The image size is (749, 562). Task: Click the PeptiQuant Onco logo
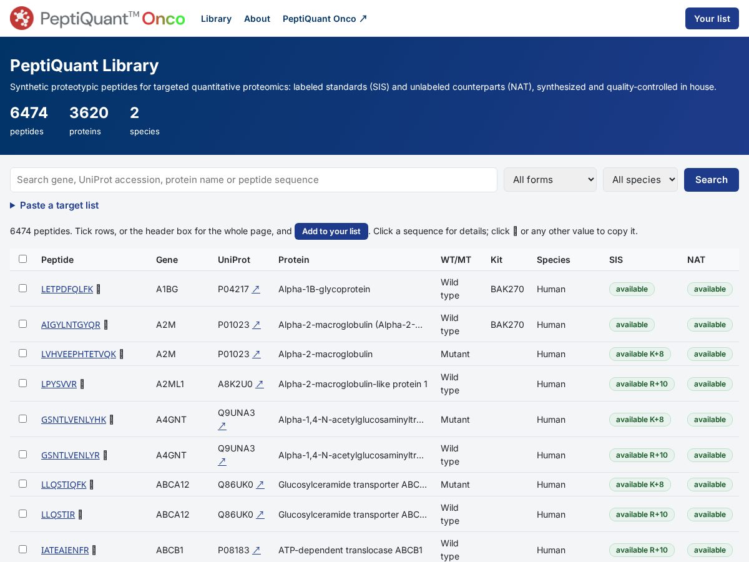[97, 18]
